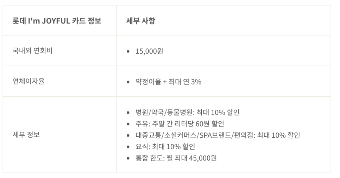Click the bullet before 대중교통
This screenshot has height=178, width=340.
pos(128,135)
